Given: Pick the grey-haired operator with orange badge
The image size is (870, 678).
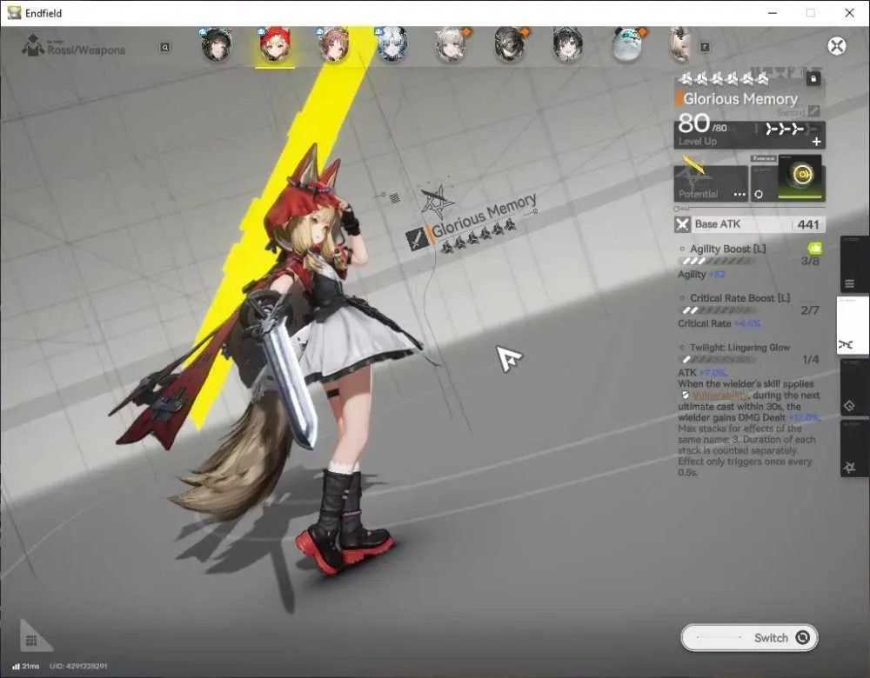Looking at the screenshot, I should 451,44.
